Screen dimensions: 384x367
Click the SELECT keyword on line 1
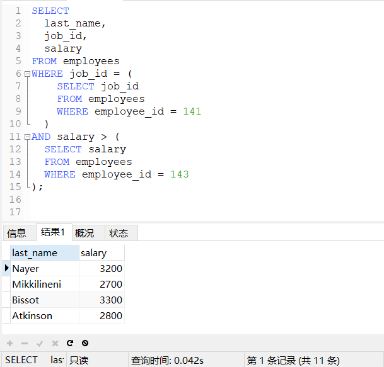[50, 11]
